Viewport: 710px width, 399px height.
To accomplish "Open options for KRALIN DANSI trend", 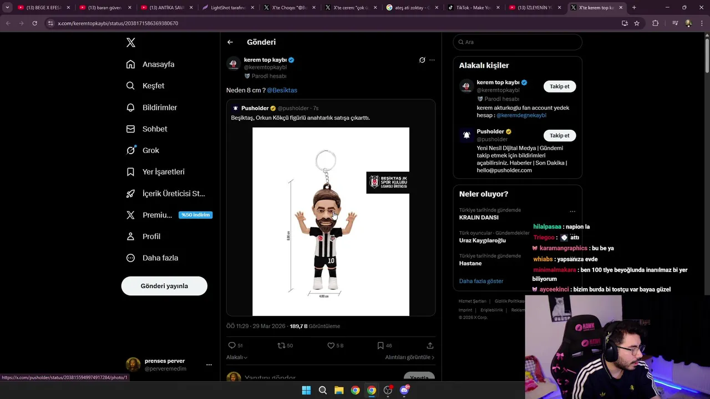I will 572,211.
